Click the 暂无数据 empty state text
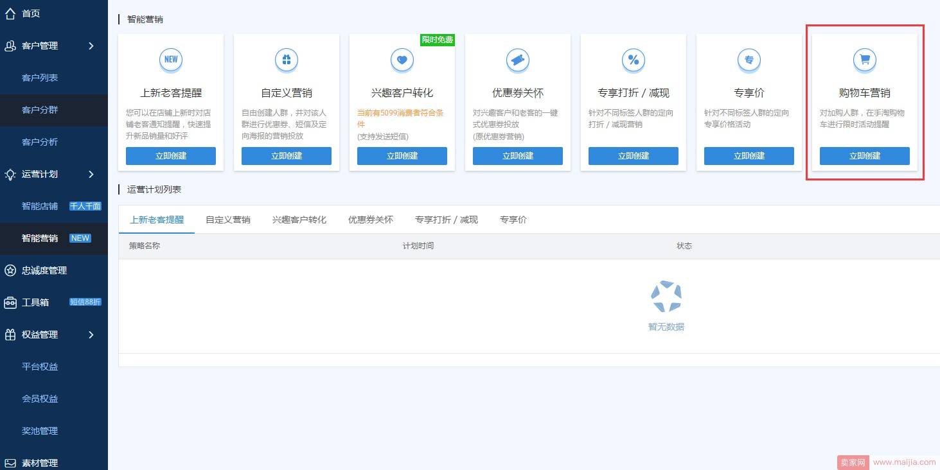The width and height of the screenshot is (940, 470). coord(666,327)
